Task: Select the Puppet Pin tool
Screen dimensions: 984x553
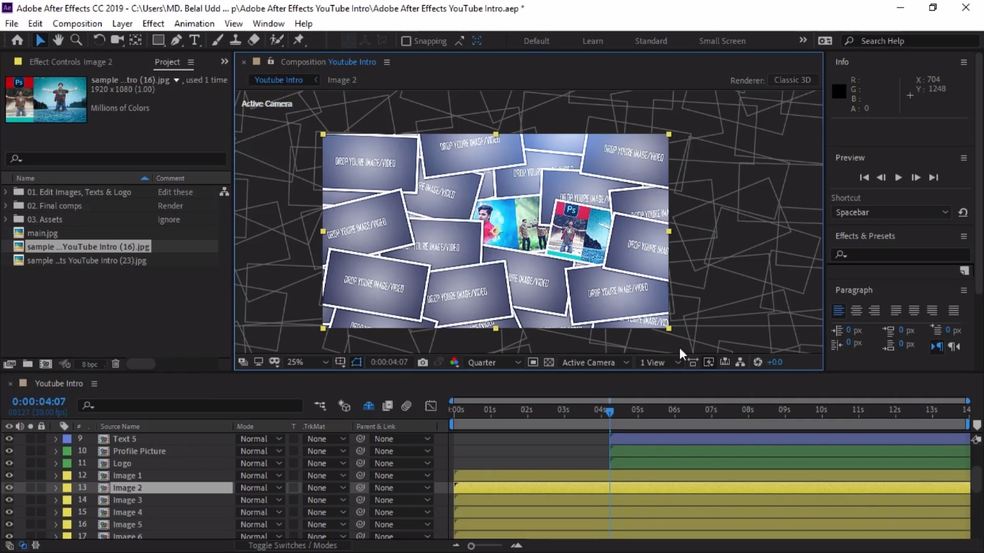Action: coord(299,40)
